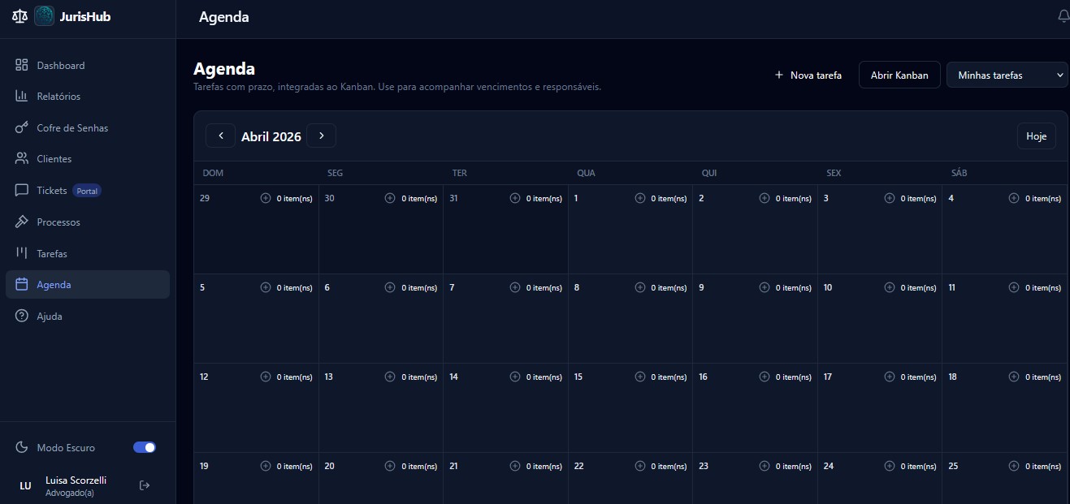
Task: Add item on day 29 plus icon
Action: pyautogui.click(x=265, y=198)
